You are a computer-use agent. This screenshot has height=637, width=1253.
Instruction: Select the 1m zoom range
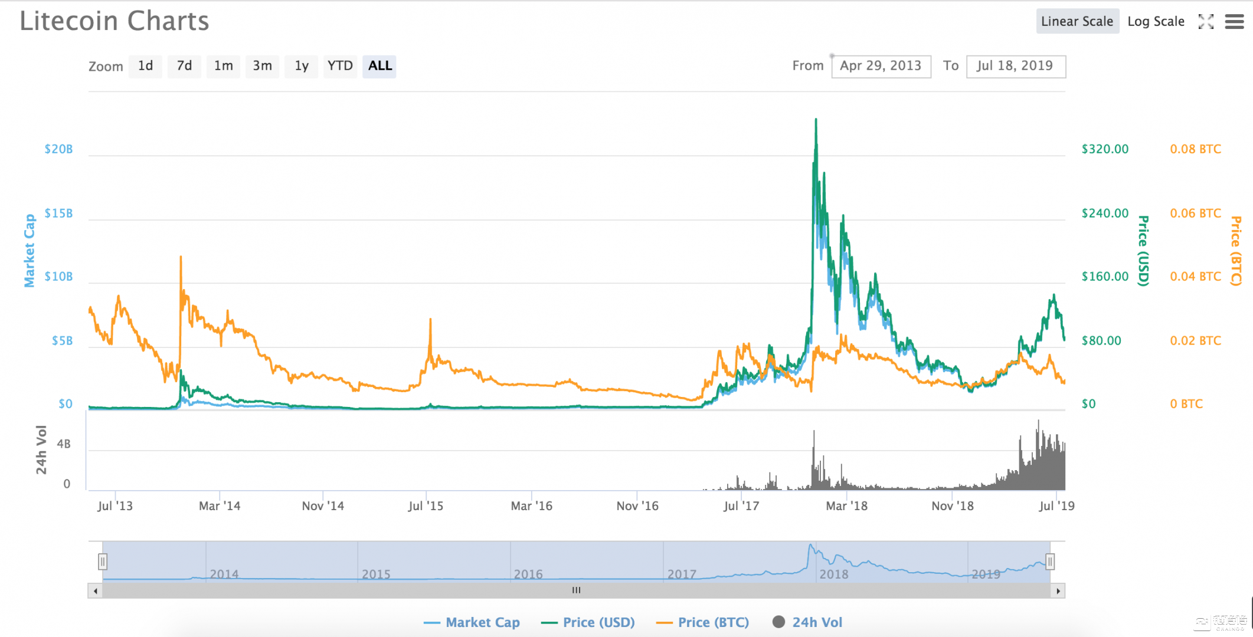[x=223, y=66]
